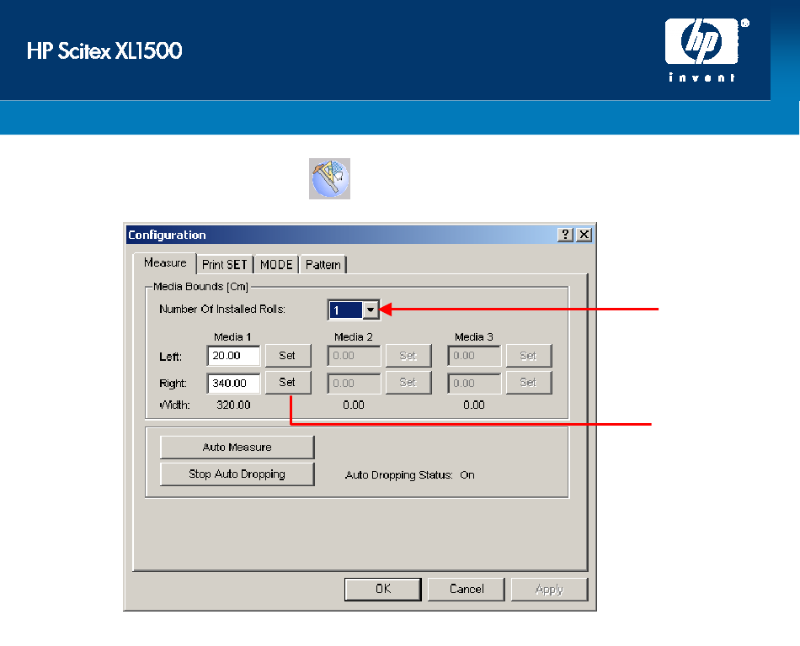Click the Number Of Installed Rolls label
Screen dimensions: 800x646
coord(222,310)
